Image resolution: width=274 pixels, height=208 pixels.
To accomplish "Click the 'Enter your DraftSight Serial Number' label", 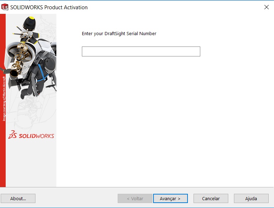I will [119, 34].
